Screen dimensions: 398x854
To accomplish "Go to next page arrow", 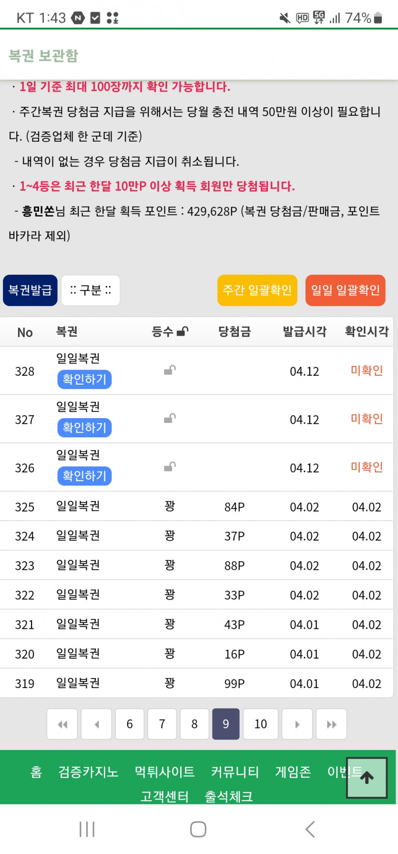I will pos(297,724).
